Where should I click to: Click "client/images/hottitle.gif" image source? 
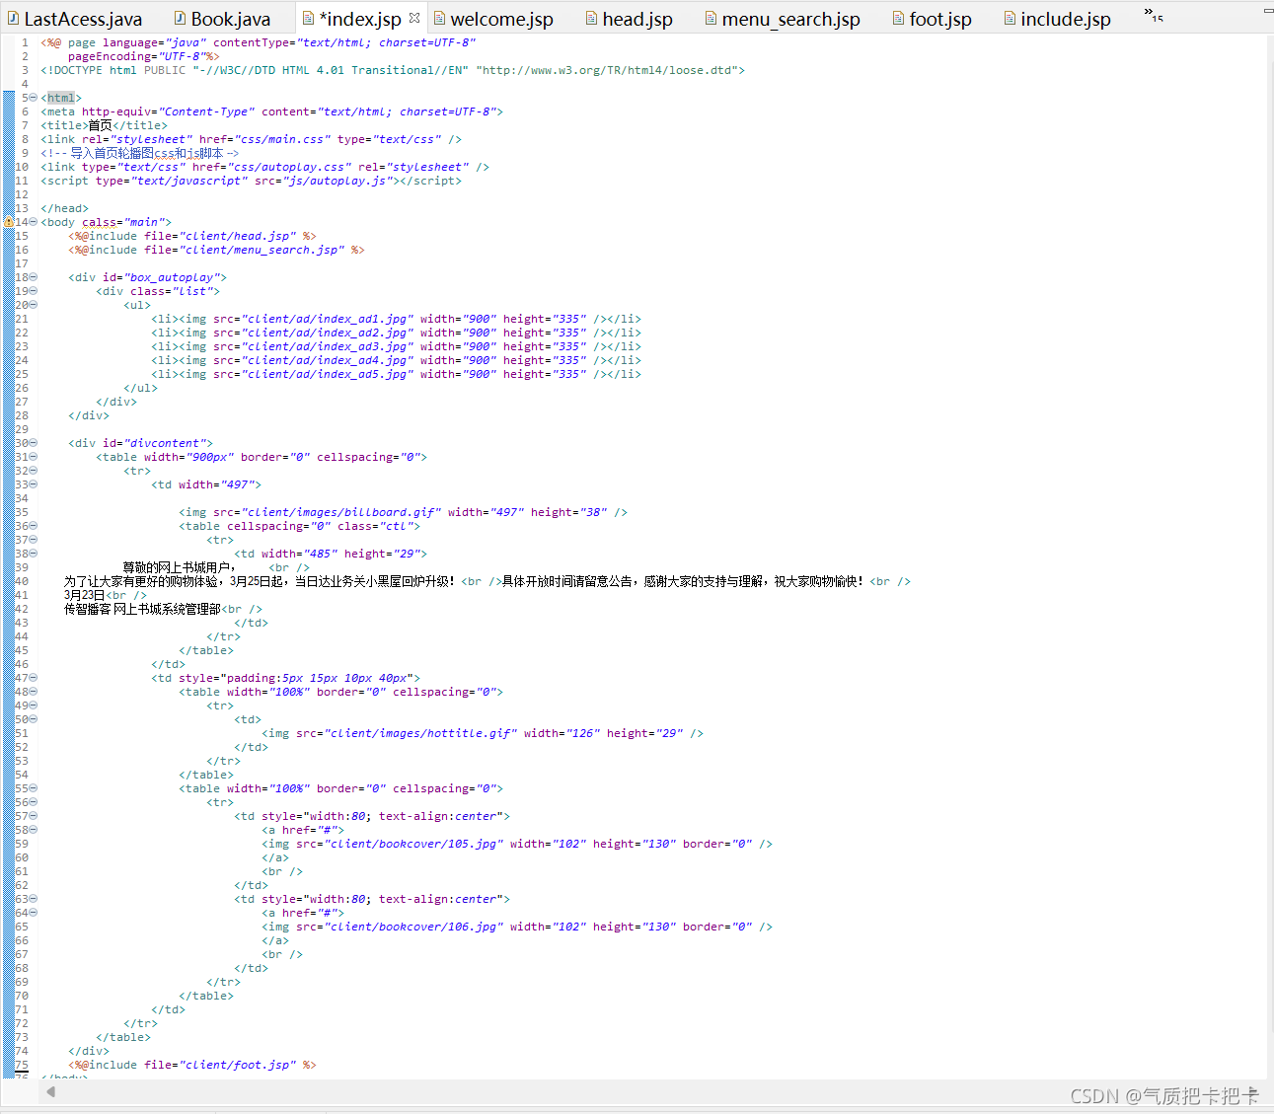tap(420, 733)
